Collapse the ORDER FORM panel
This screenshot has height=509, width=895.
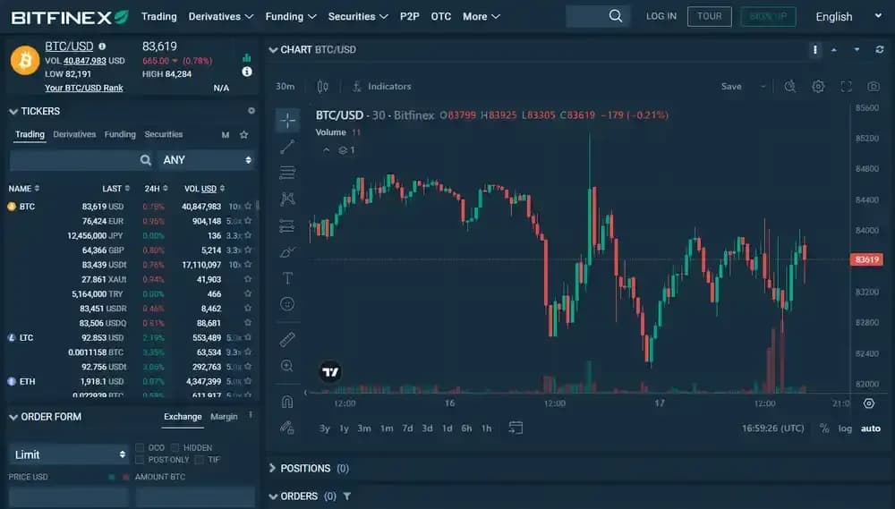pos(13,417)
